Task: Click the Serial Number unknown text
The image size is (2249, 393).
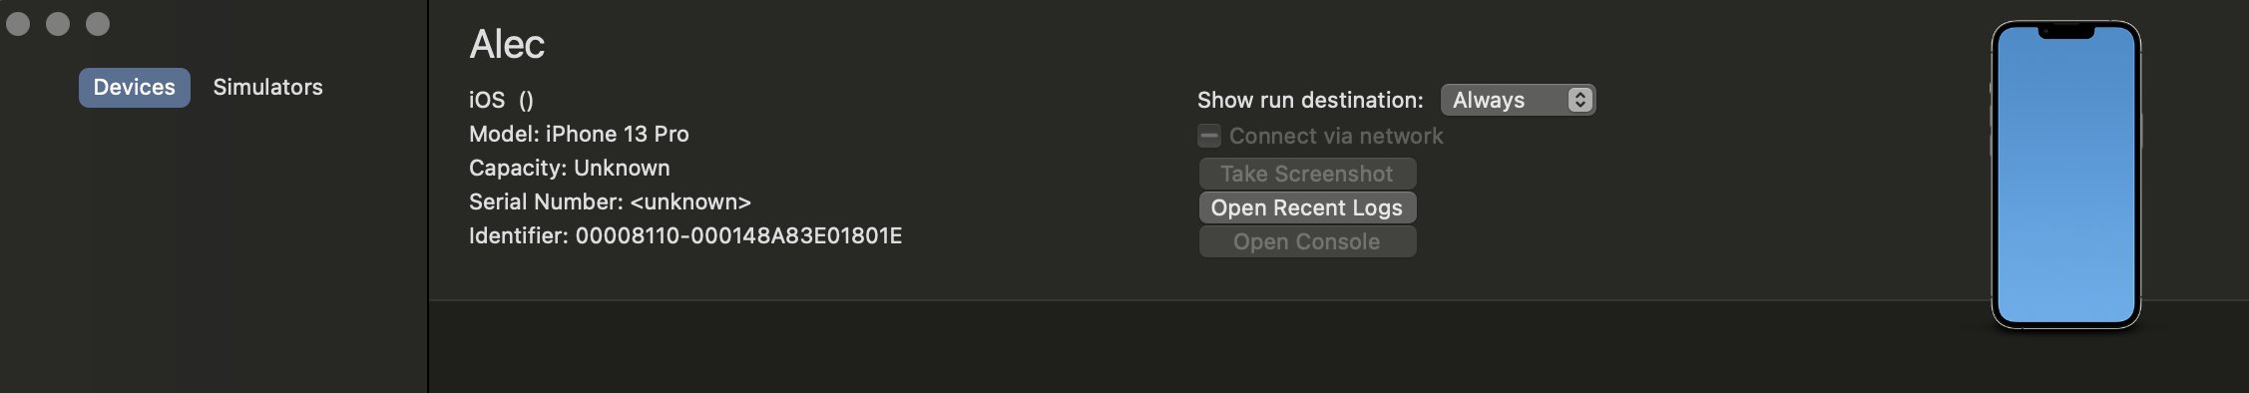Action: tap(610, 201)
